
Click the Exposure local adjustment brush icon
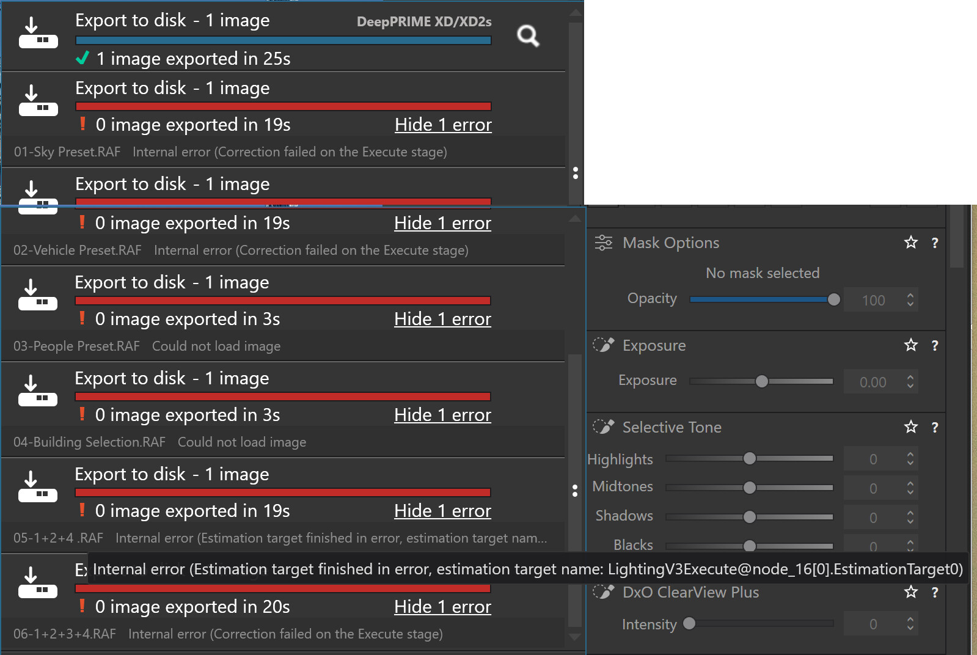click(603, 345)
